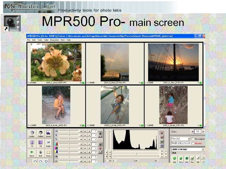Open the Edit menu
226x169 pixels.
click(34, 40)
